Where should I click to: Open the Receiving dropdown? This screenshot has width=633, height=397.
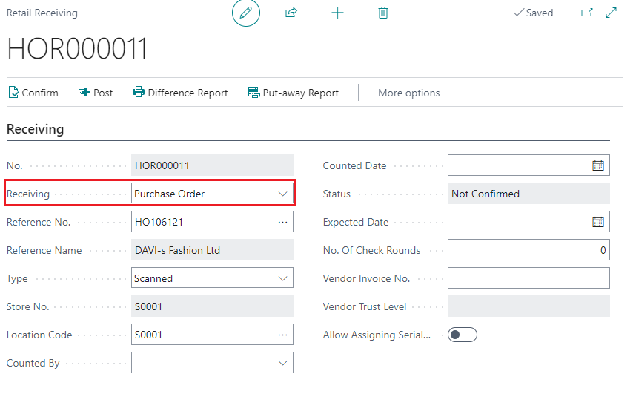coord(282,194)
